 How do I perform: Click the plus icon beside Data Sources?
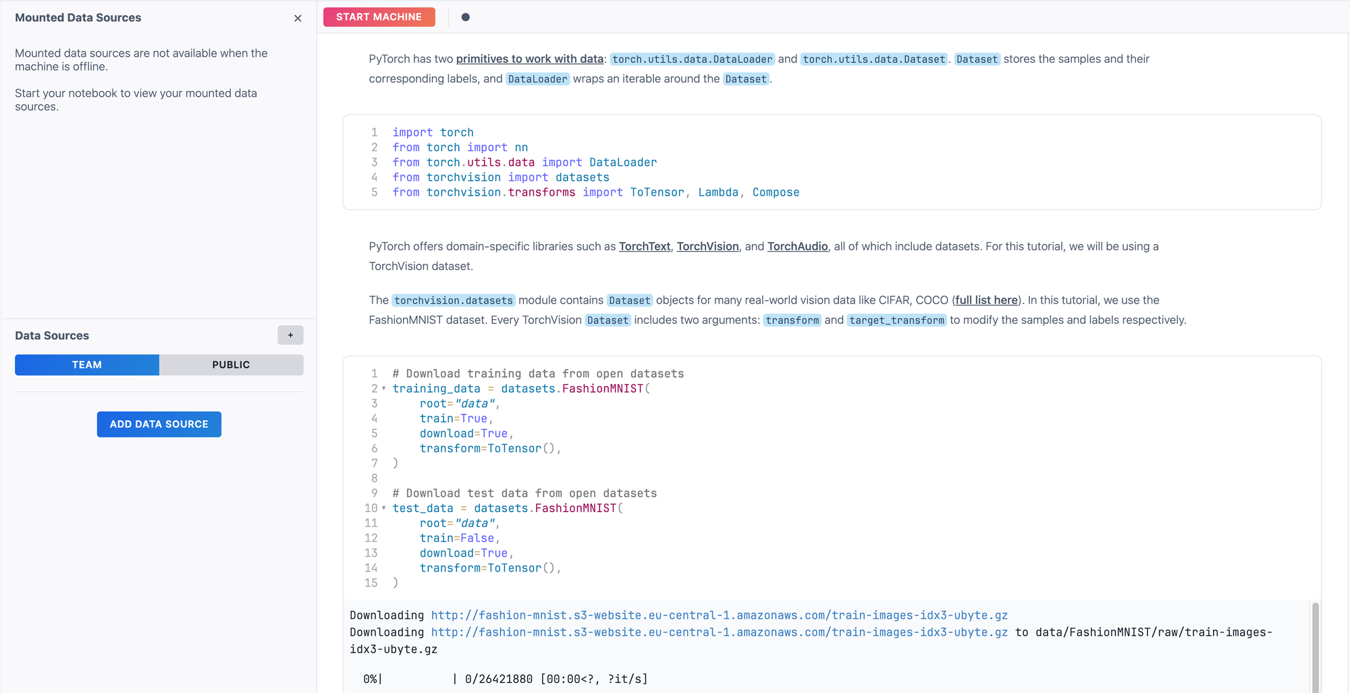(x=290, y=335)
